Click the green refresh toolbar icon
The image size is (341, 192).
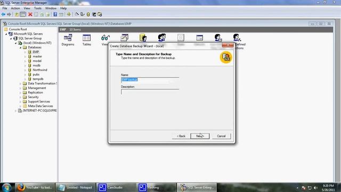click(42, 14)
